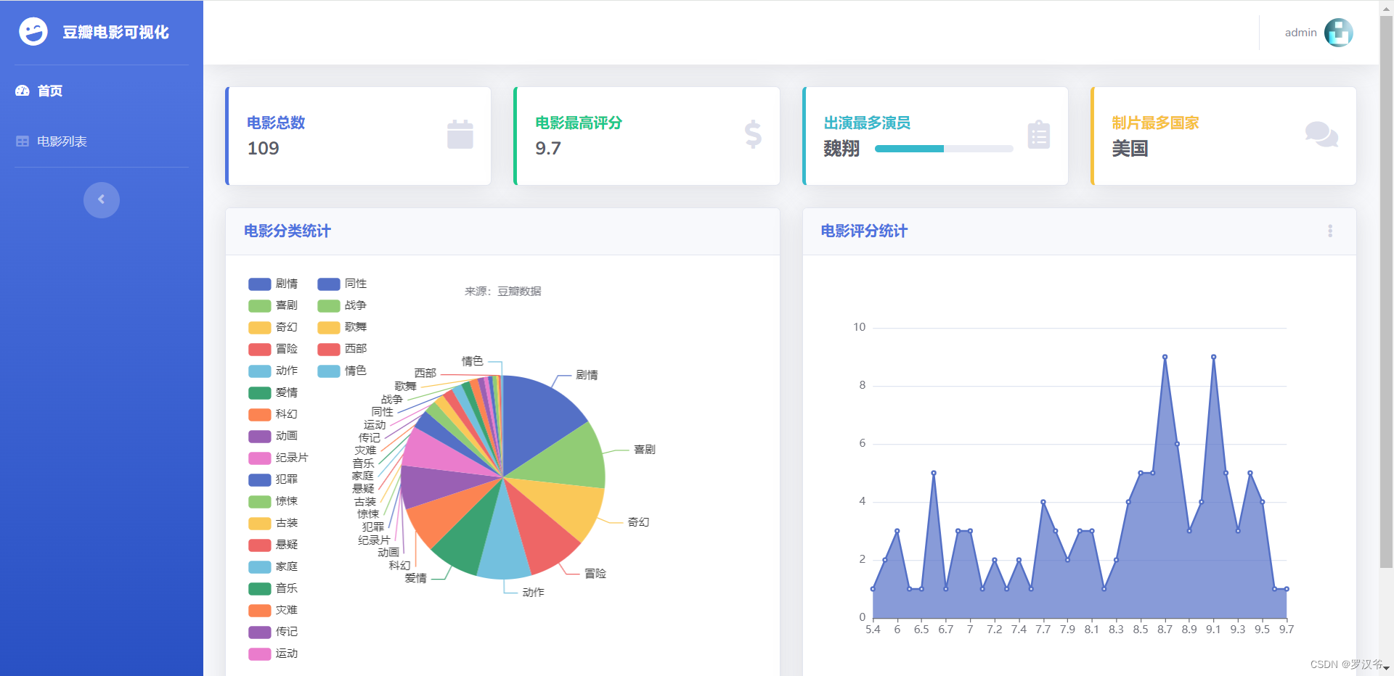Image resolution: width=1394 pixels, height=676 pixels.
Task: Collapse the sidebar with the round arrow button
Action: point(102,199)
